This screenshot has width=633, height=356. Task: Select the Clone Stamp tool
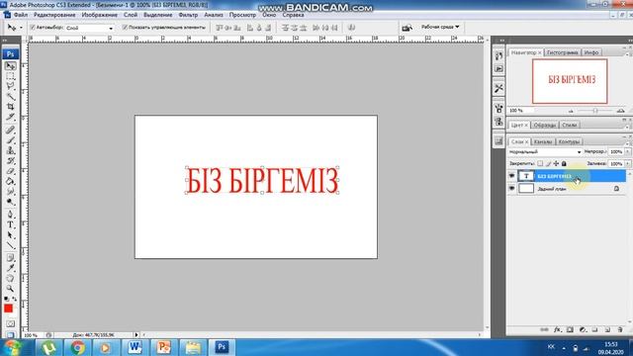click(11, 150)
